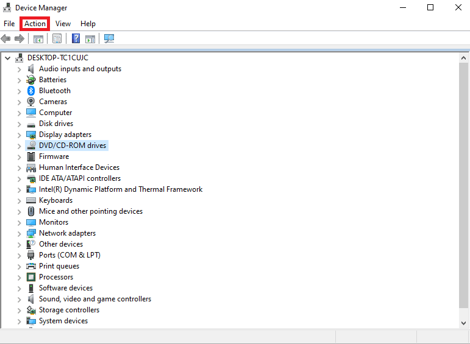Expand Audio inputs and outputs category
The width and height of the screenshot is (470, 344).
(x=19, y=69)
